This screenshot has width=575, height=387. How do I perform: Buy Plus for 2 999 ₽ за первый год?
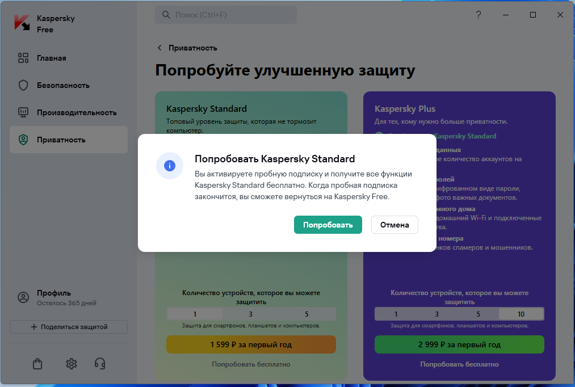(x=459, y=344)
